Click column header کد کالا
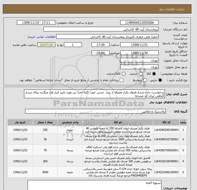This screenshot has height=190, width=197. point(166,122)
